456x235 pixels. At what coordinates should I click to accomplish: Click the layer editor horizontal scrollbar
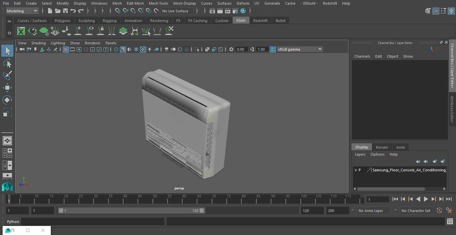(391, 189)
